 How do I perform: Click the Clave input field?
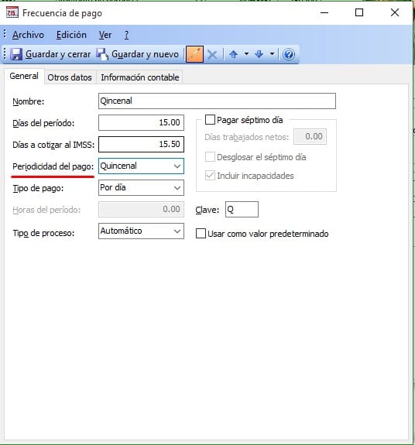pyautogui.click(x=242, y=210)
